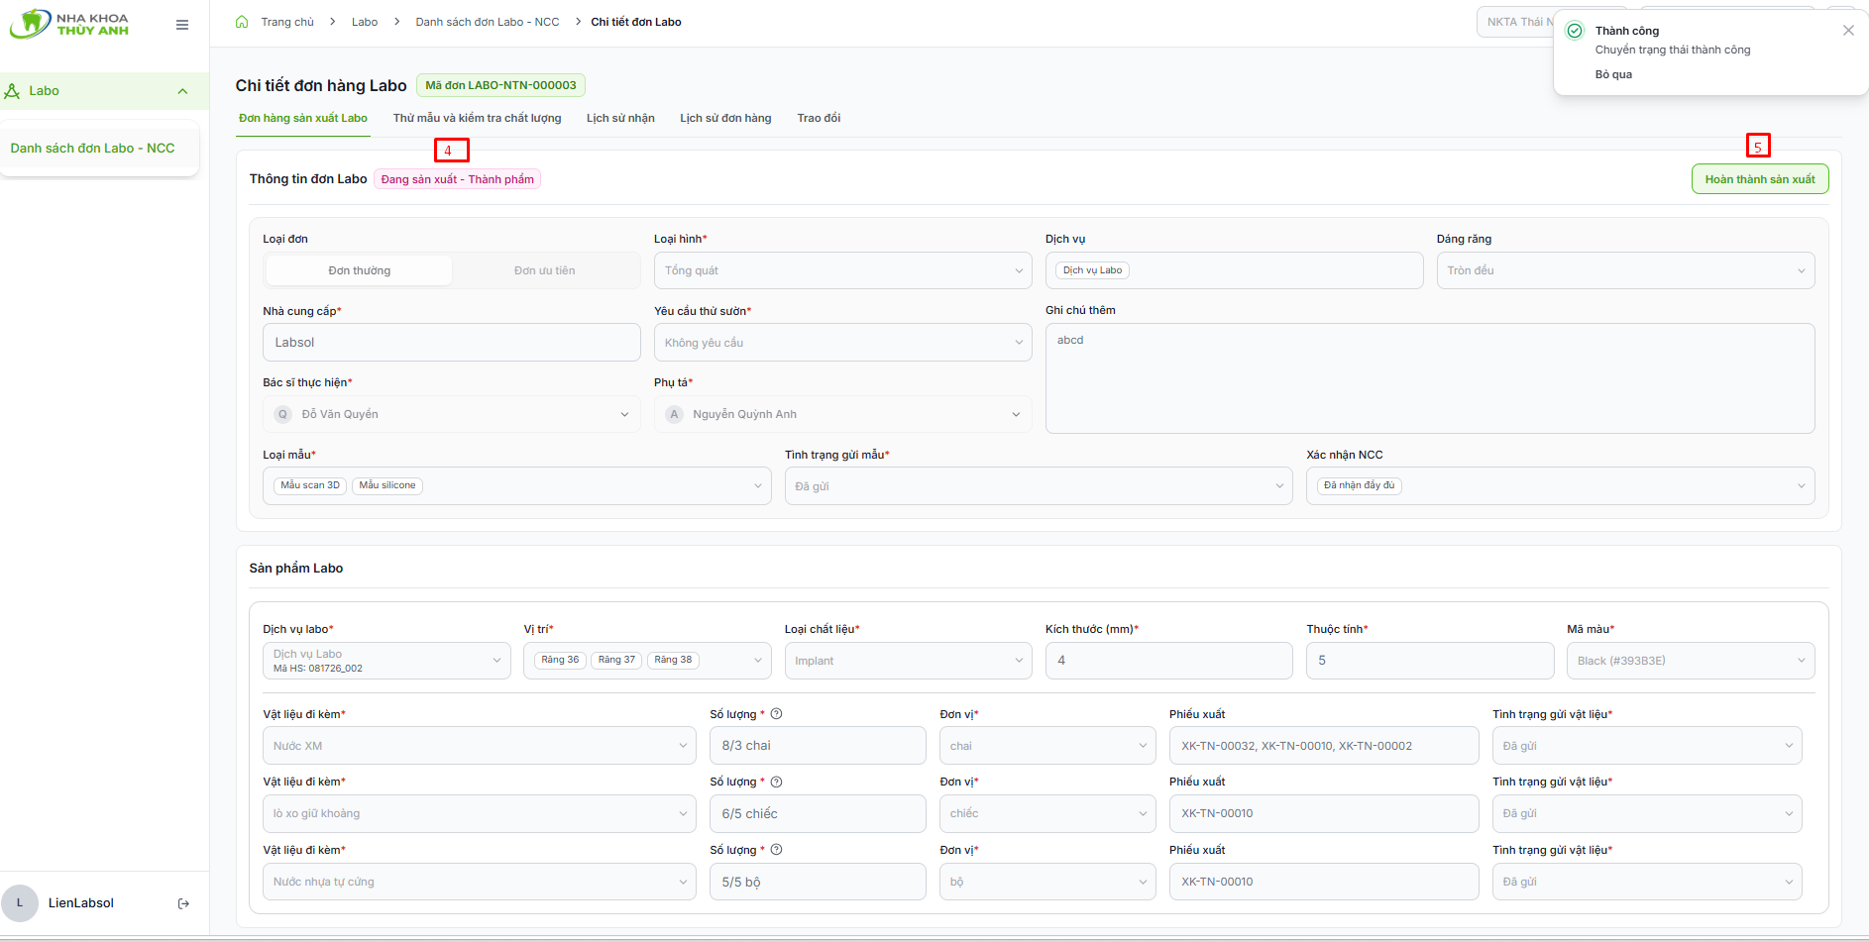Click the help icon beside Số lượng for lò xo giữ khoảng

point(777,782)
